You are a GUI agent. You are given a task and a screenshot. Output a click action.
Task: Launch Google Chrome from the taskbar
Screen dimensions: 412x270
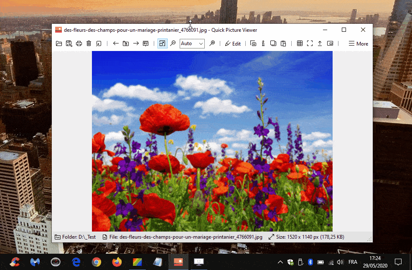(97, 262)
